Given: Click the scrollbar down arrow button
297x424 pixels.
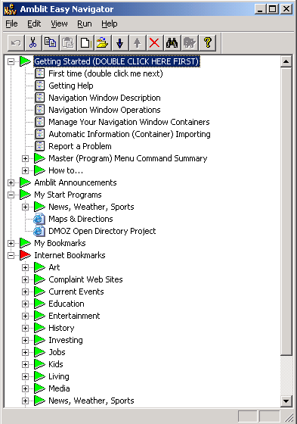Looking at the screenshot, I should [286, 401].
